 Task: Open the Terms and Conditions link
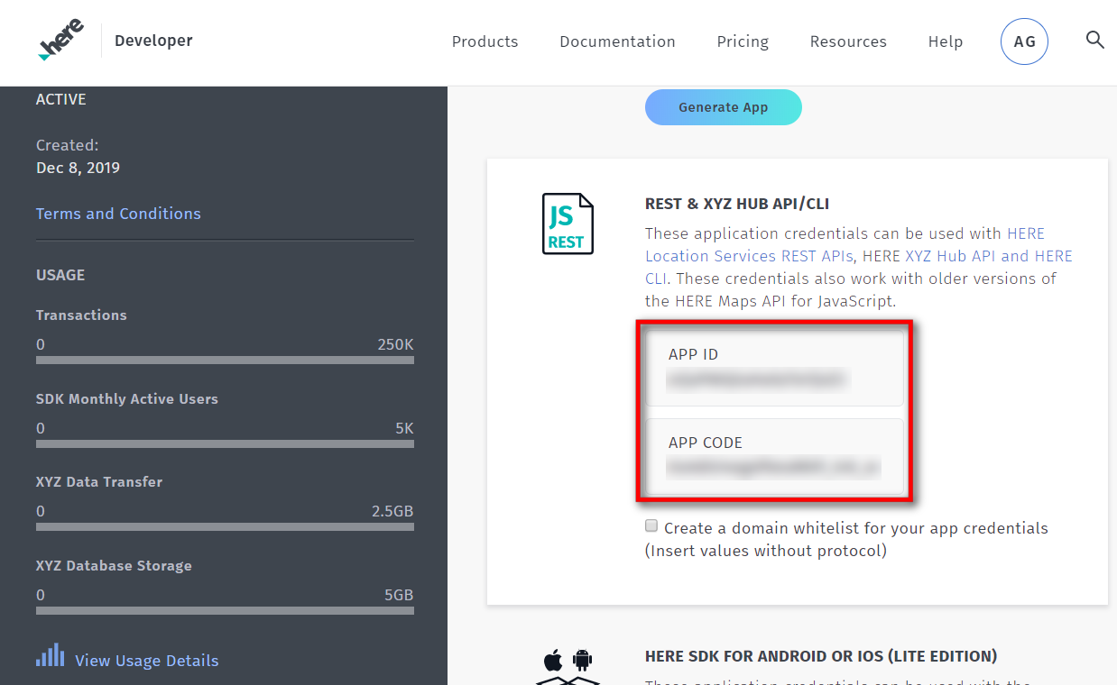tap(118, 214)
